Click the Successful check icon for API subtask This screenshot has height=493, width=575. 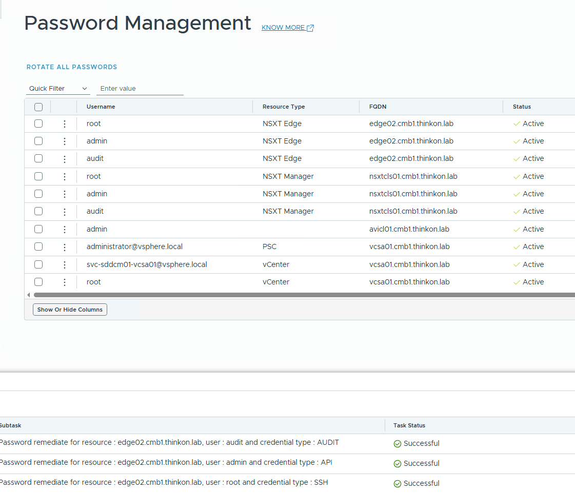397,464
